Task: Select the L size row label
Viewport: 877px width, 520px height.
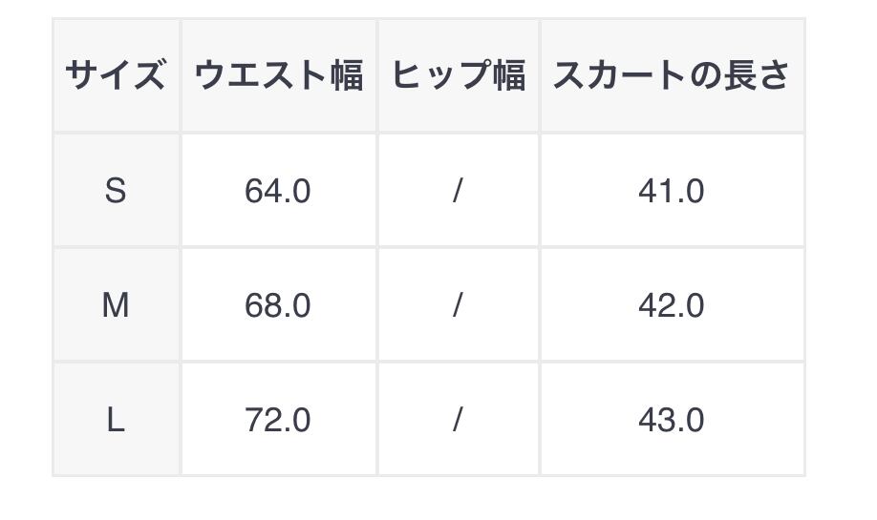Action: (x=116, y=420)
